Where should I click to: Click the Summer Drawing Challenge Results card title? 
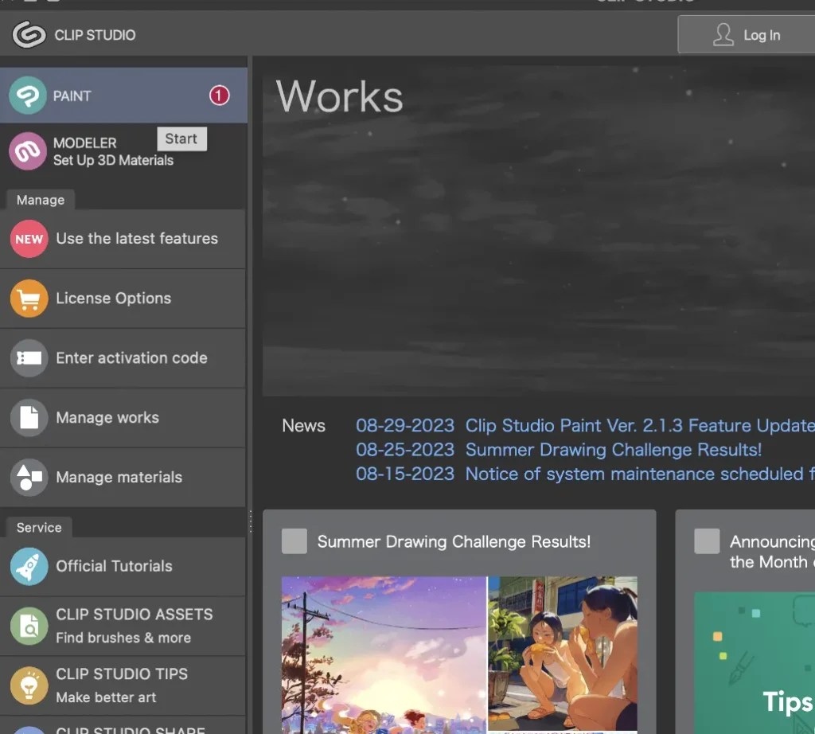tap(454, 541)
